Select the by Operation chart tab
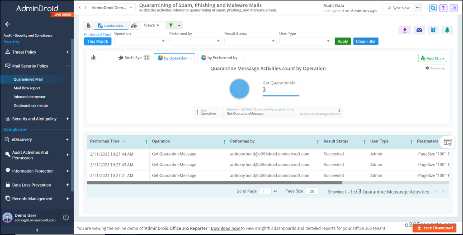Screen dimensions: 463x235 coord(173,58)
